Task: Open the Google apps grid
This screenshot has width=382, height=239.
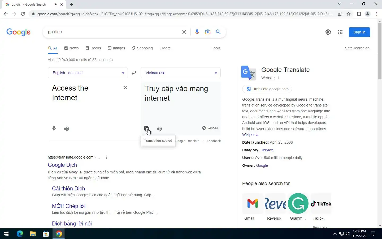Action: click(340, 32)
